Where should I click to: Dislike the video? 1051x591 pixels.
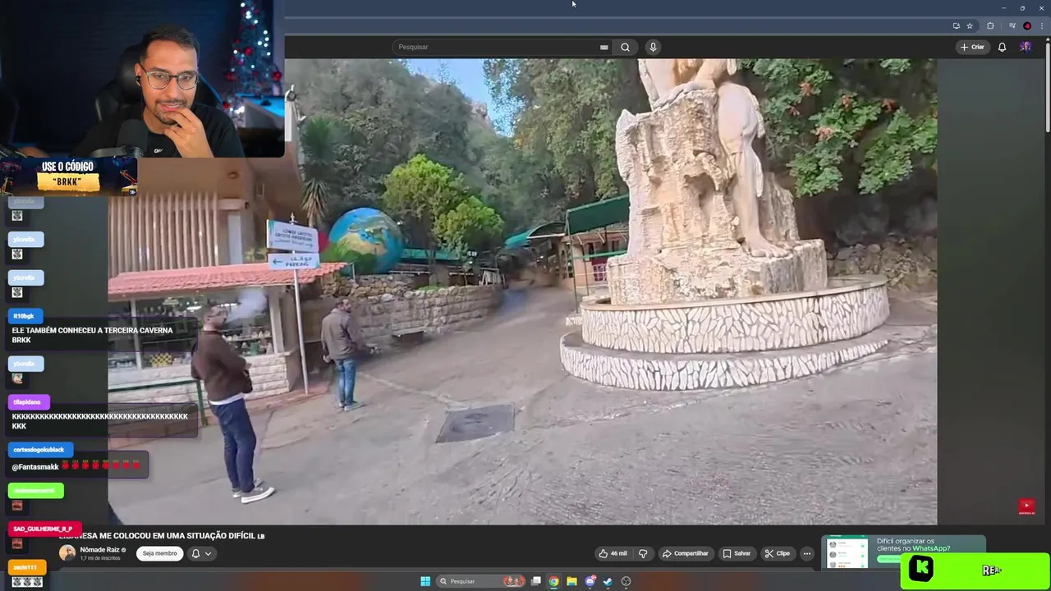coord(643,553)
